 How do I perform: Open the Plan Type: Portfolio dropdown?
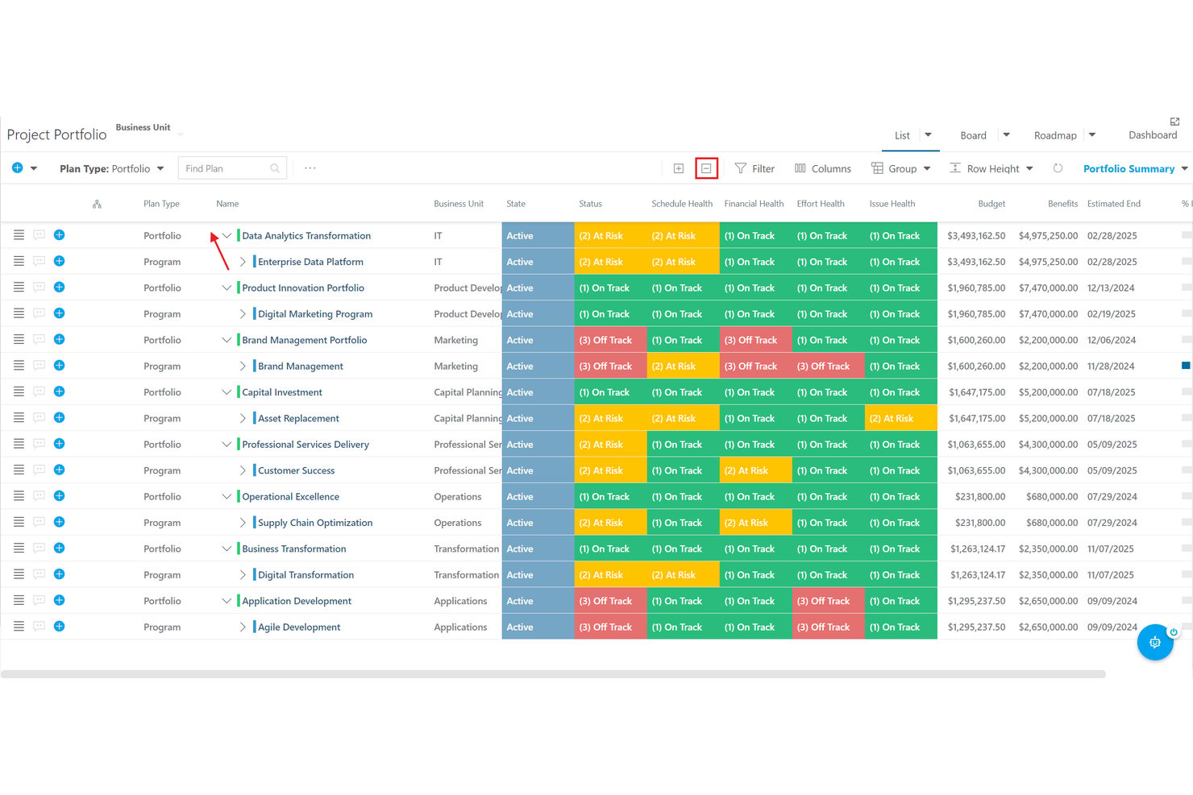(111, 168)
